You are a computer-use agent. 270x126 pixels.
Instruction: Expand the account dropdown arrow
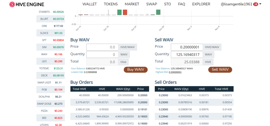pos(260,4)
